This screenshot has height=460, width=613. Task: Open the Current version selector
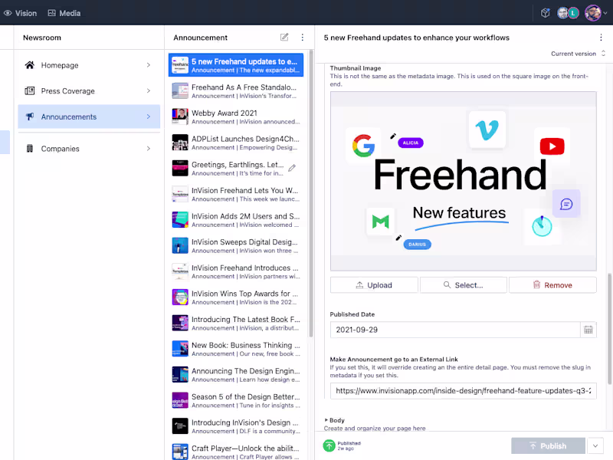(x=579, y=54)
